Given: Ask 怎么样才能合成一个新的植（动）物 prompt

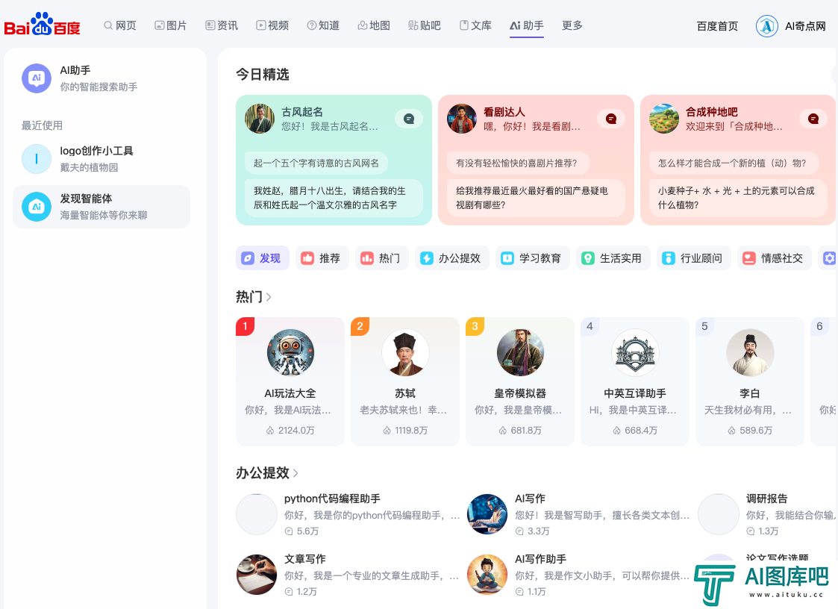Looking at the screenshot, I should (734, 163).
